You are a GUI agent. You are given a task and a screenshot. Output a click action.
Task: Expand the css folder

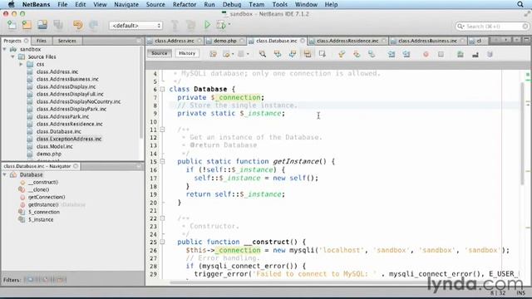pyautogui.click(x=21, y=64)
